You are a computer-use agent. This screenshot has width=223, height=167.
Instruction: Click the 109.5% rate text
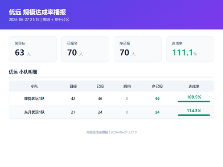194,97
